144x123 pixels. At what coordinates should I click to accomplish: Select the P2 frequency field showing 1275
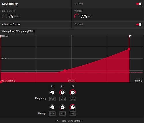62,99
